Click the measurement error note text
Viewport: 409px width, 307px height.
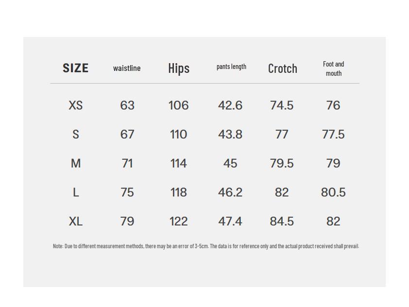click(x=205, y=246)
